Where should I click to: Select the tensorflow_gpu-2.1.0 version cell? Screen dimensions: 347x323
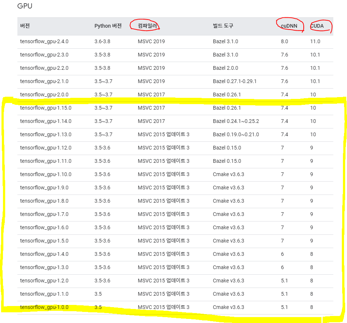44,81
